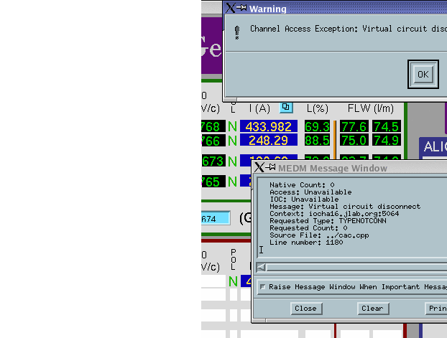The image size is (447, 338).
Task: Click L(%) value 88.5
Action: click(317, 141)
